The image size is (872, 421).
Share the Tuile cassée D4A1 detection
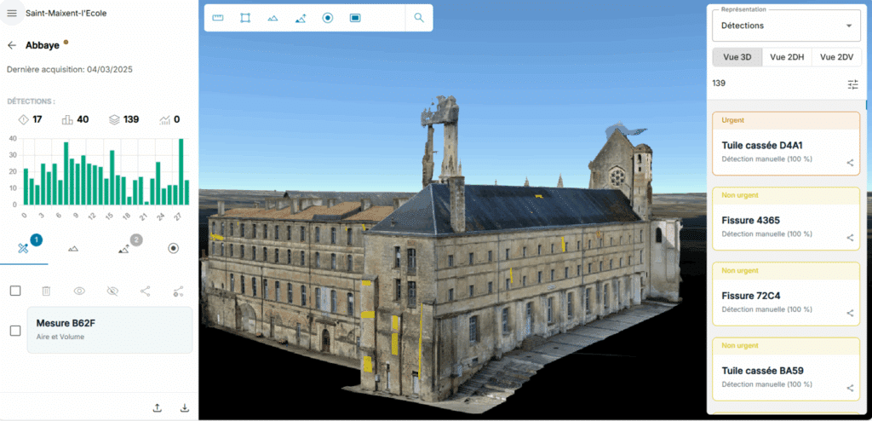coord(851,163)
